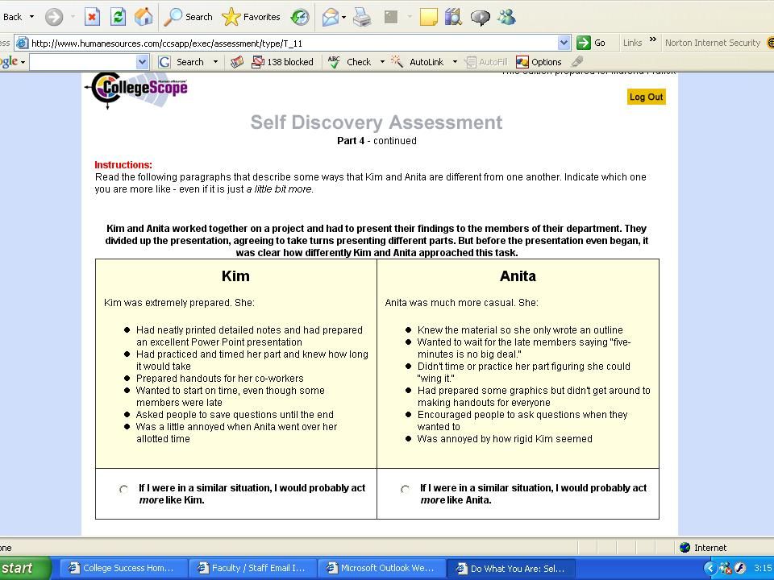Click the Go button
Image resolution: width=774 pixels, height=580 pixels.
point(591,43)
